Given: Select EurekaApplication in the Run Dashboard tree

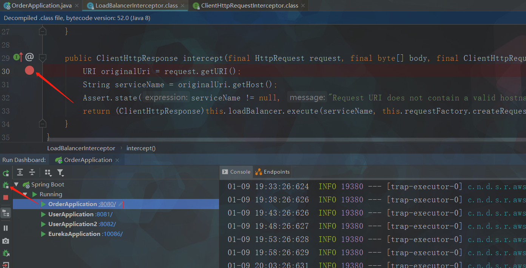Looking at the screenshot, I should [74, 234].
